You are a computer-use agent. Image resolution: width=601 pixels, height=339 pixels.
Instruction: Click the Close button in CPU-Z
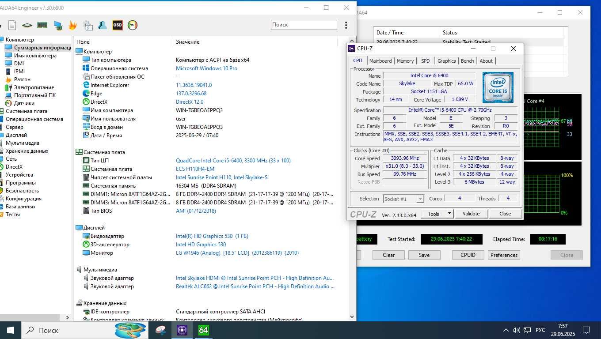505,214
